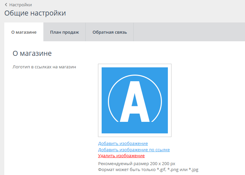Go back via the Настройки chevron arrow
Image resolution: width=245 pixels, height=175 pixels.
(6, 5)
